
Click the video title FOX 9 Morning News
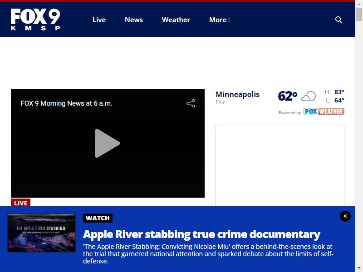(x=66, y=103)
